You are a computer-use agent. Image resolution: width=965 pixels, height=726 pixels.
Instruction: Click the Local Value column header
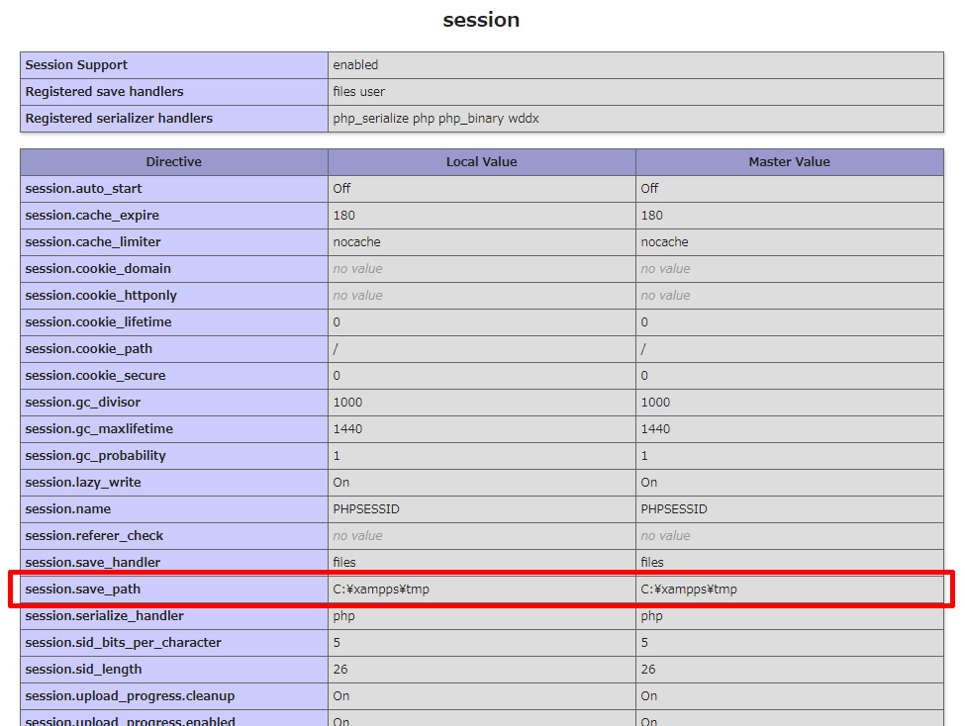[x=481, y=161]
